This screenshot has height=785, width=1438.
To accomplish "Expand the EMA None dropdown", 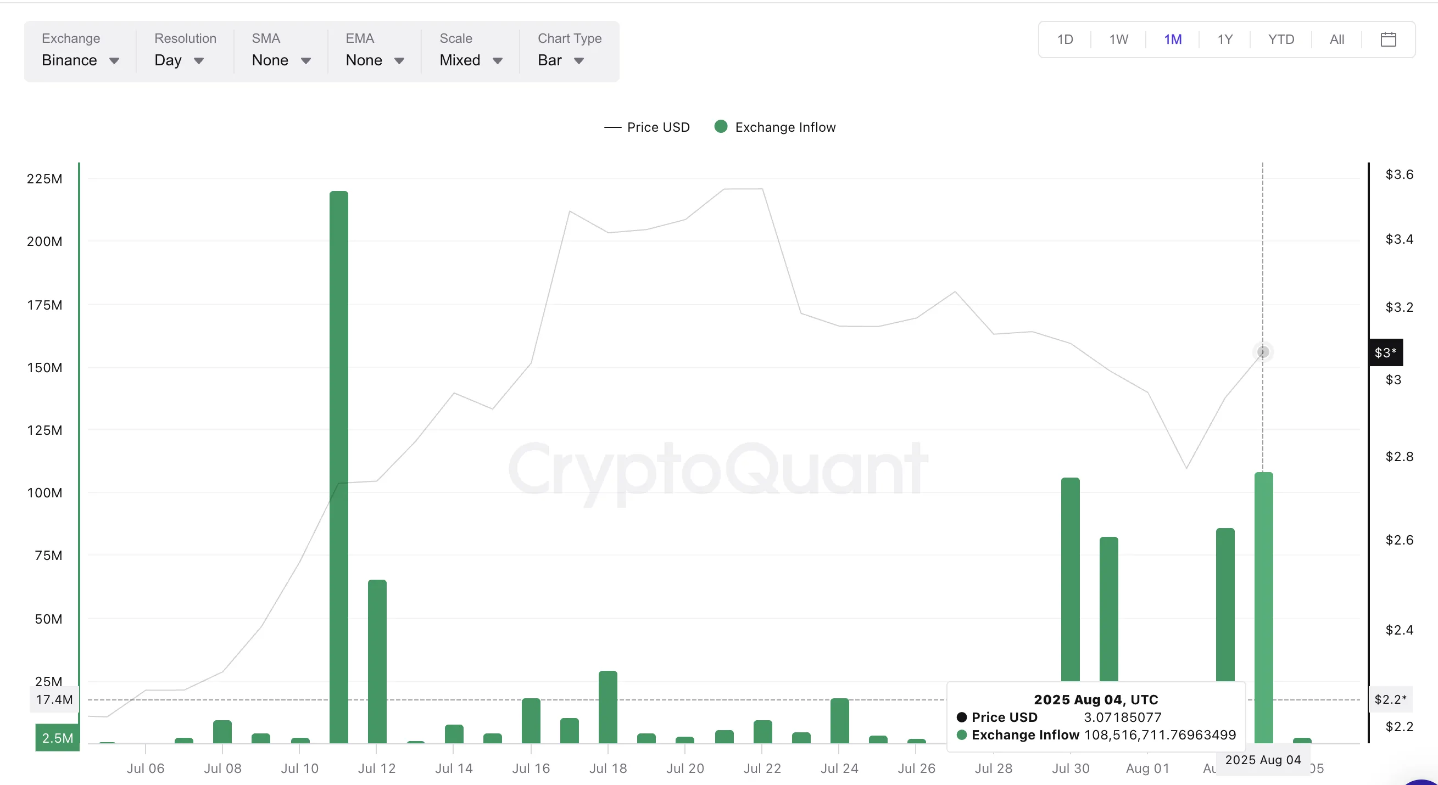I will pyautogui.click(x=375, y=60).
